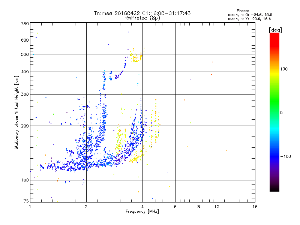Click the x-axis label "2"

(86, 207)
